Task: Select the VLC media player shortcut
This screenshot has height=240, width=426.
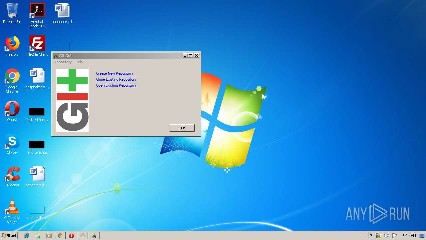Action: click(12, 211)
